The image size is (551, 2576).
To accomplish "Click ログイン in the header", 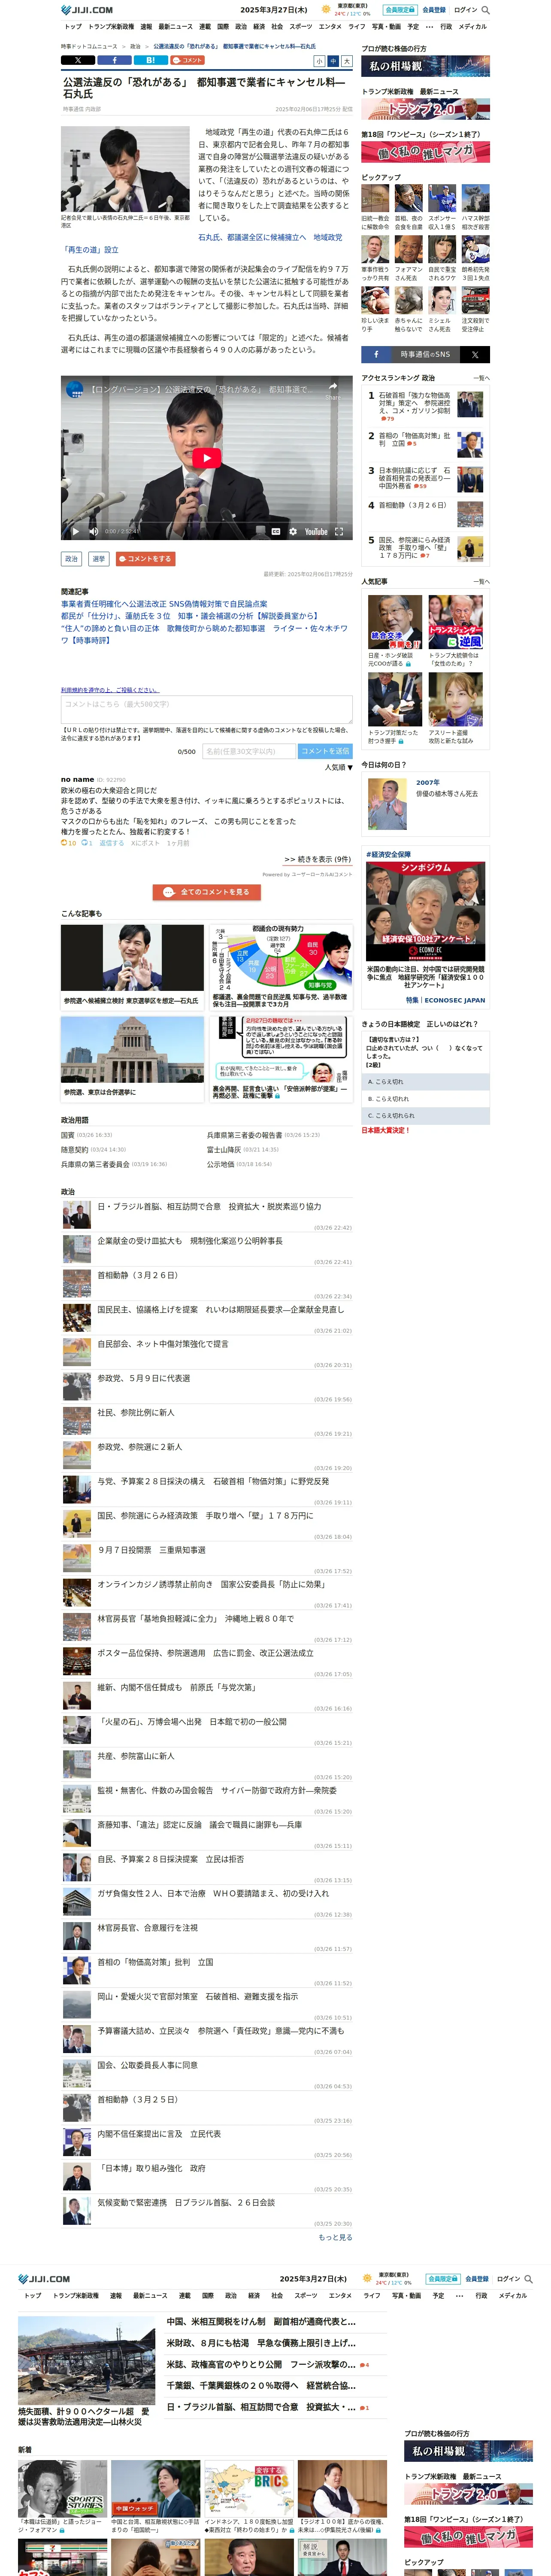I will tap(465, 10).
